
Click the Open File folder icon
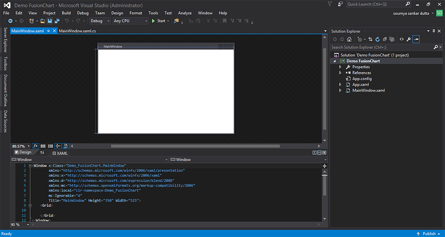(43, 21)
